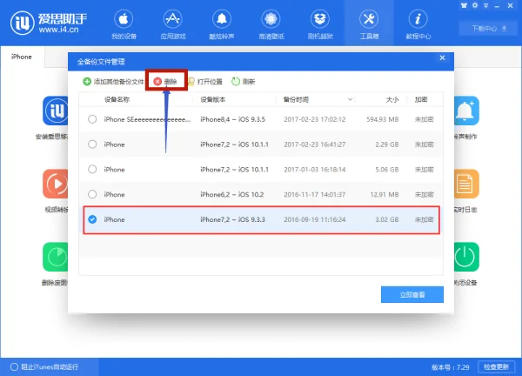Click the 加密 column header
The image size is (522, 376).
[421, 99]
